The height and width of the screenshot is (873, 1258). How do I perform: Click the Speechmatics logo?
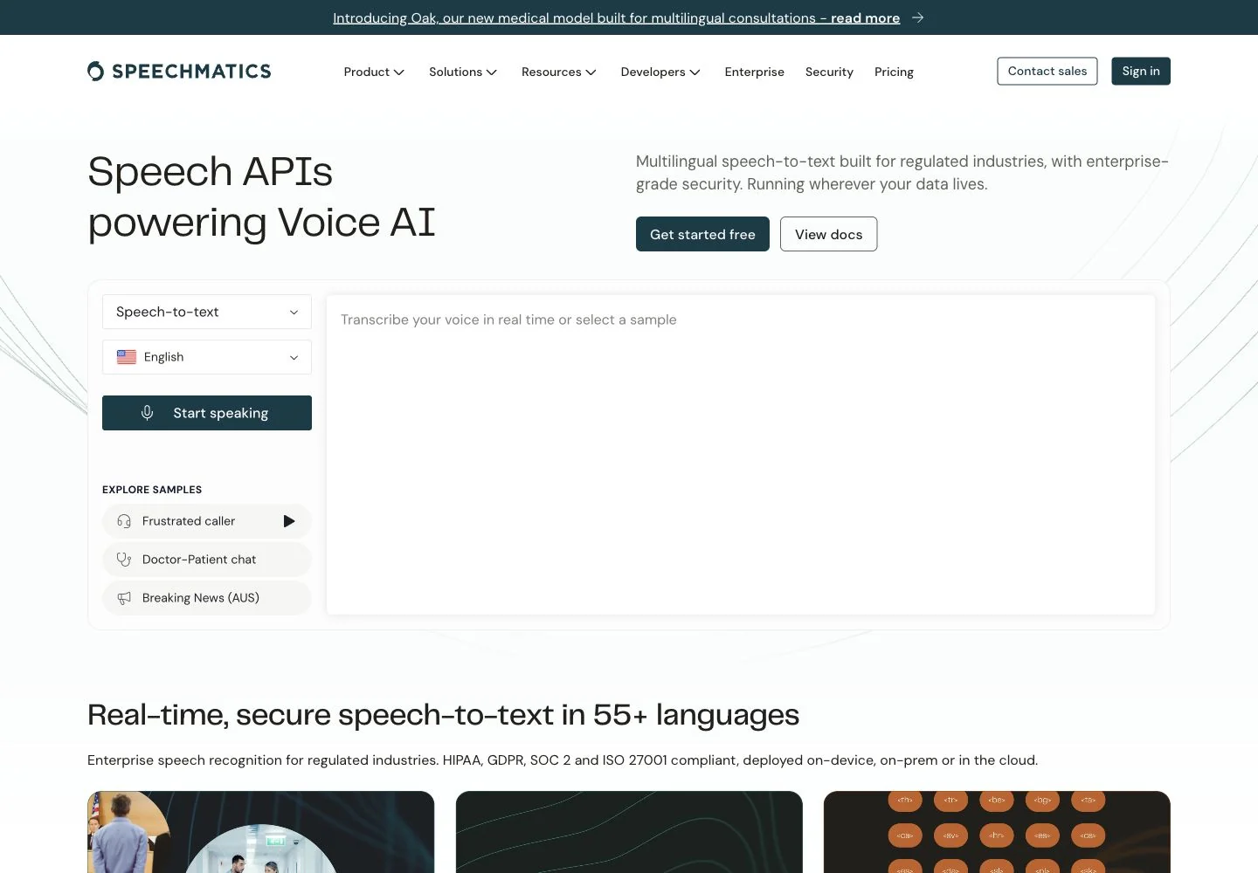pos(179,72)
